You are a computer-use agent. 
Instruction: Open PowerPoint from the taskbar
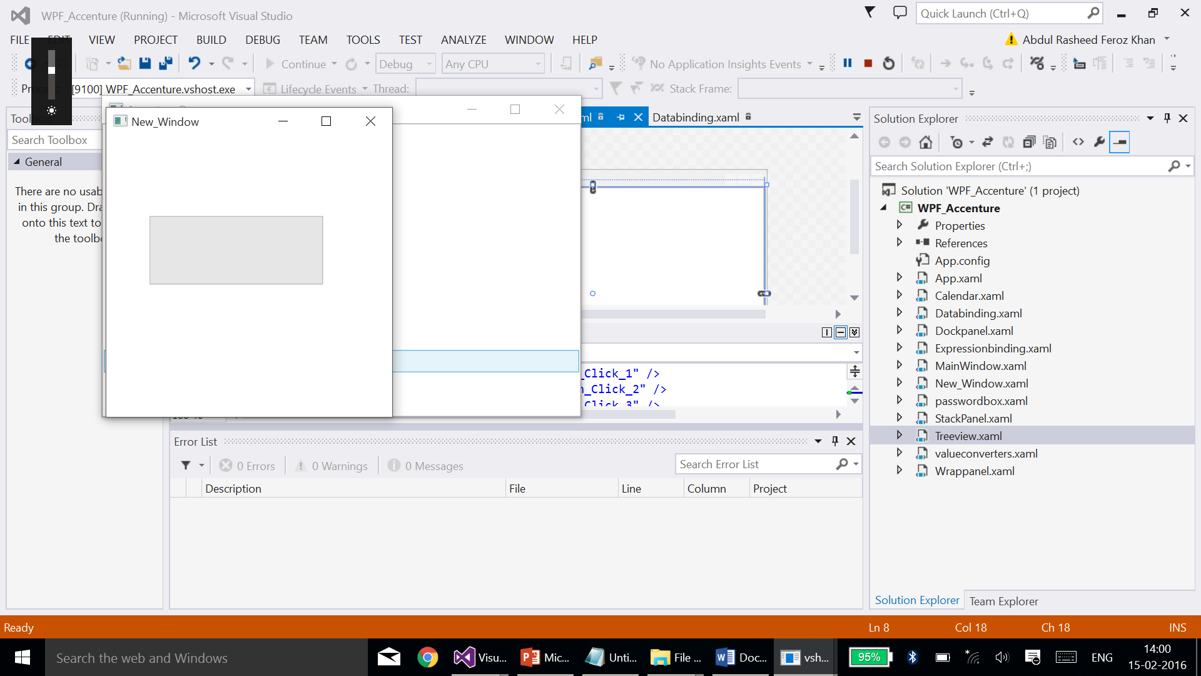[x=544, y=657]
